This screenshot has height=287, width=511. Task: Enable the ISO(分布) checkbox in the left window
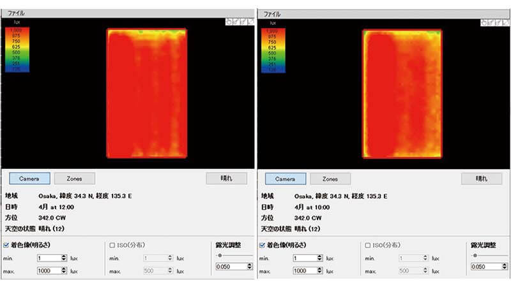tap(112, 245)
